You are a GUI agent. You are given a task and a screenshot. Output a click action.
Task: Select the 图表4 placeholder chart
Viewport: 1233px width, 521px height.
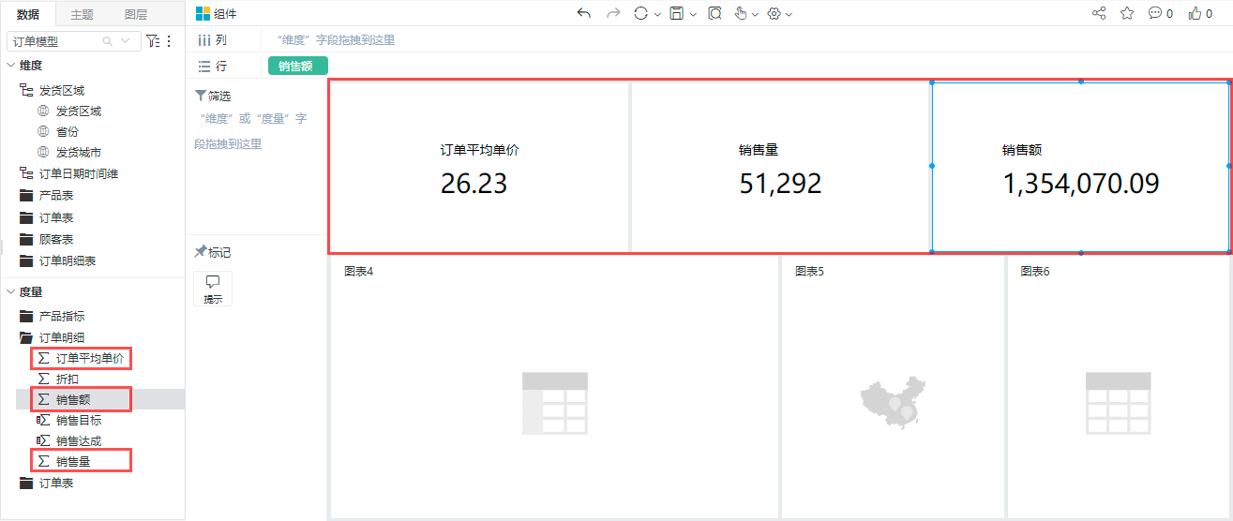pos(554,387)
